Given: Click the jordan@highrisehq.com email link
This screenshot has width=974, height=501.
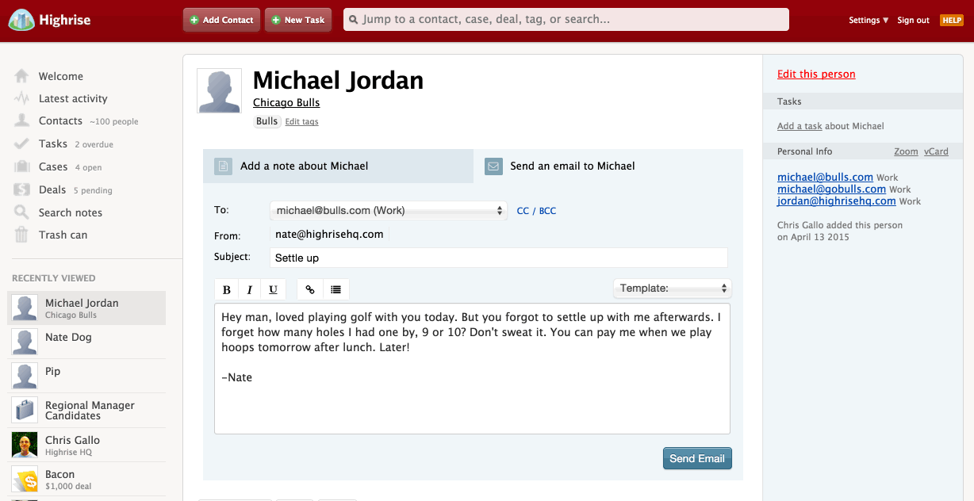Looking at the screenshot, I should coord(837,201).
